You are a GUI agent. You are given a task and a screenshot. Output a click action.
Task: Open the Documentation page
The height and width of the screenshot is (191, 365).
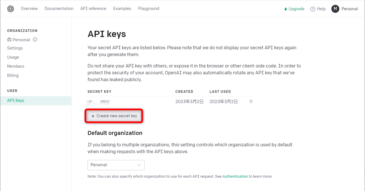click(59, 9)
